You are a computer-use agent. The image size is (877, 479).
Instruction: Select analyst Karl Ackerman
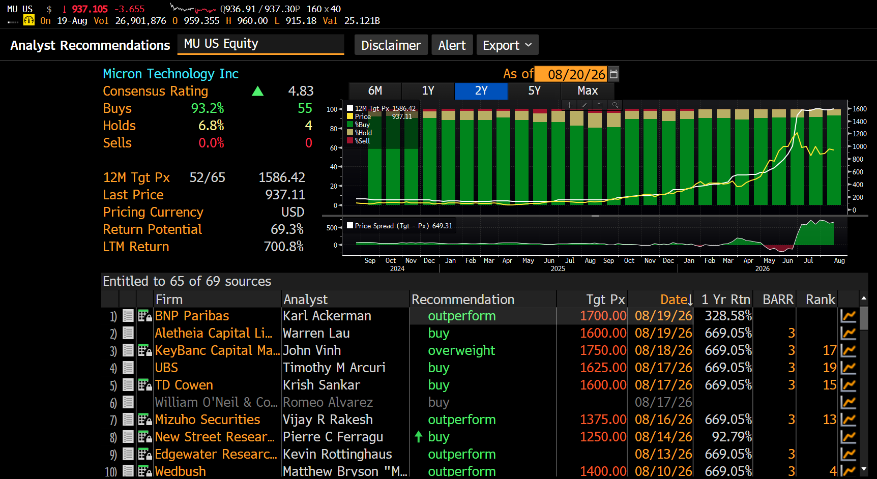click(327, 316)
